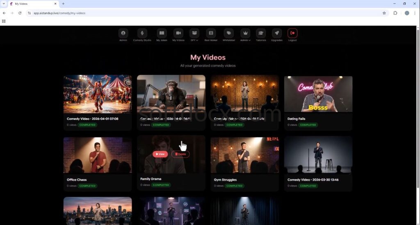Click the "Office Chaos" title text

[x=77, y=180]
